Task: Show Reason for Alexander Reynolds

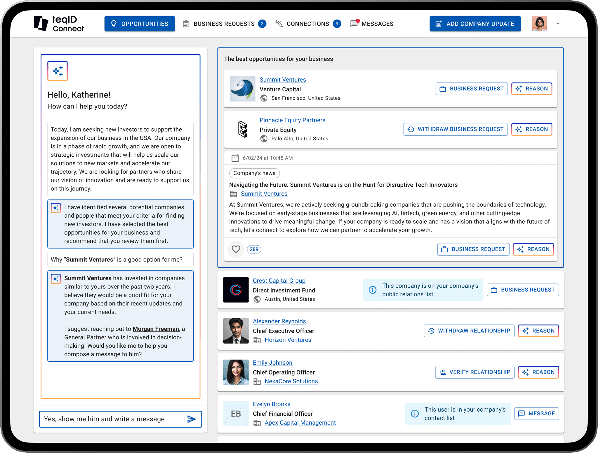Action: click(x=538, y=331)
